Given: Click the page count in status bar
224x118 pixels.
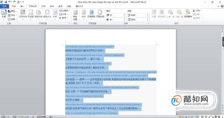Looking at the screenshot, I should pyautogui.click(x=5, y=117).
